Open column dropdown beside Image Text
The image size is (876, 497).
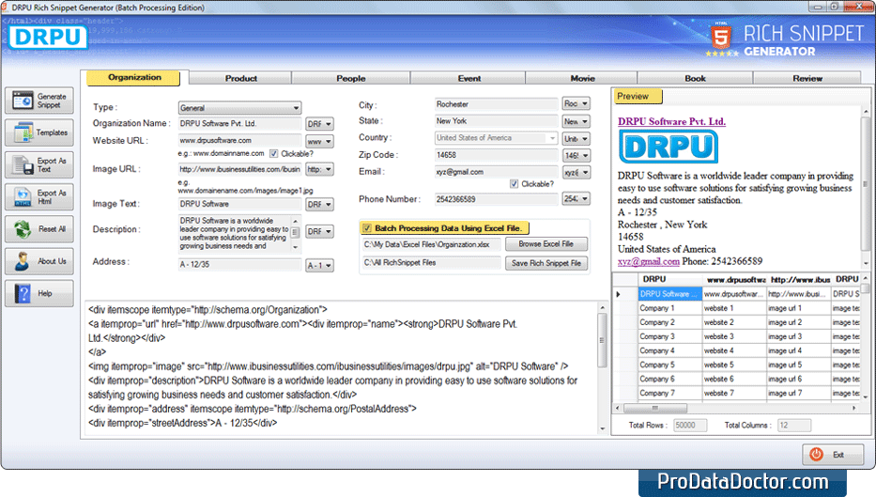pos(319,204)
